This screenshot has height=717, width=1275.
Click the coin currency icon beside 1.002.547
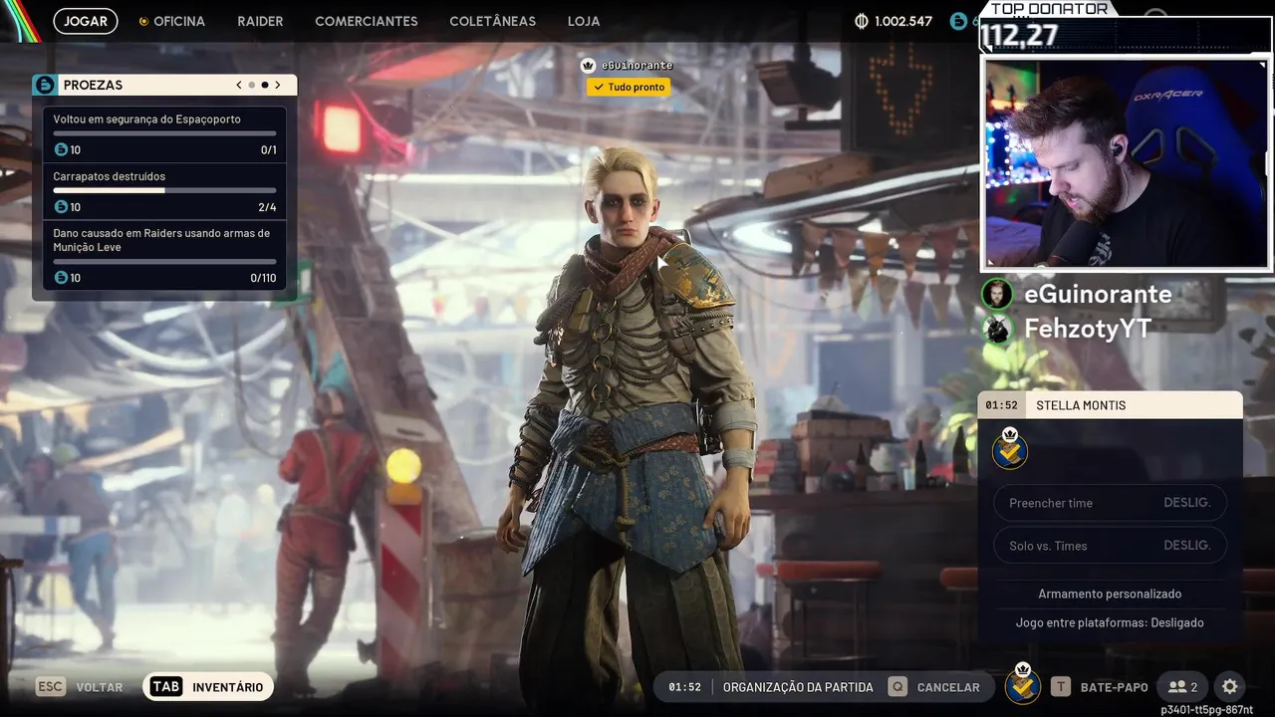pyautogui.click(x=862, y=21)
